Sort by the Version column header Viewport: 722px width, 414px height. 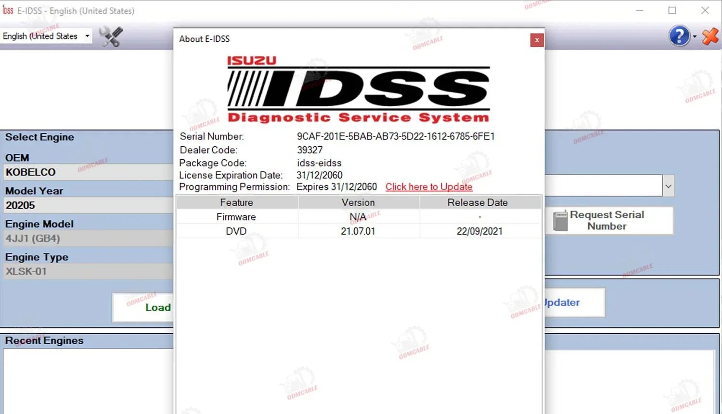[359, 202]
